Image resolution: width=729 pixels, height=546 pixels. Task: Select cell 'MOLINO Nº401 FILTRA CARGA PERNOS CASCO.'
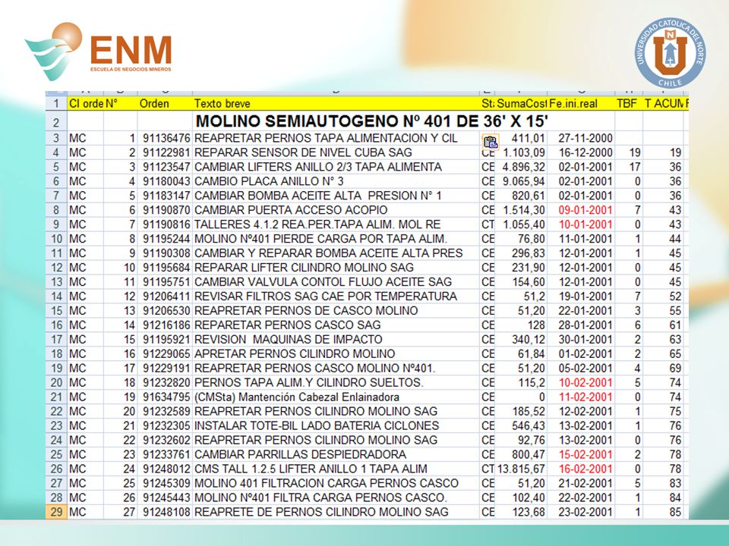point(336,497)
